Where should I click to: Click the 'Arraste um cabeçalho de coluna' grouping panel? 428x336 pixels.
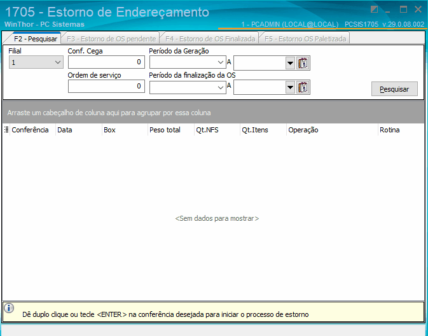pos(214,113)
